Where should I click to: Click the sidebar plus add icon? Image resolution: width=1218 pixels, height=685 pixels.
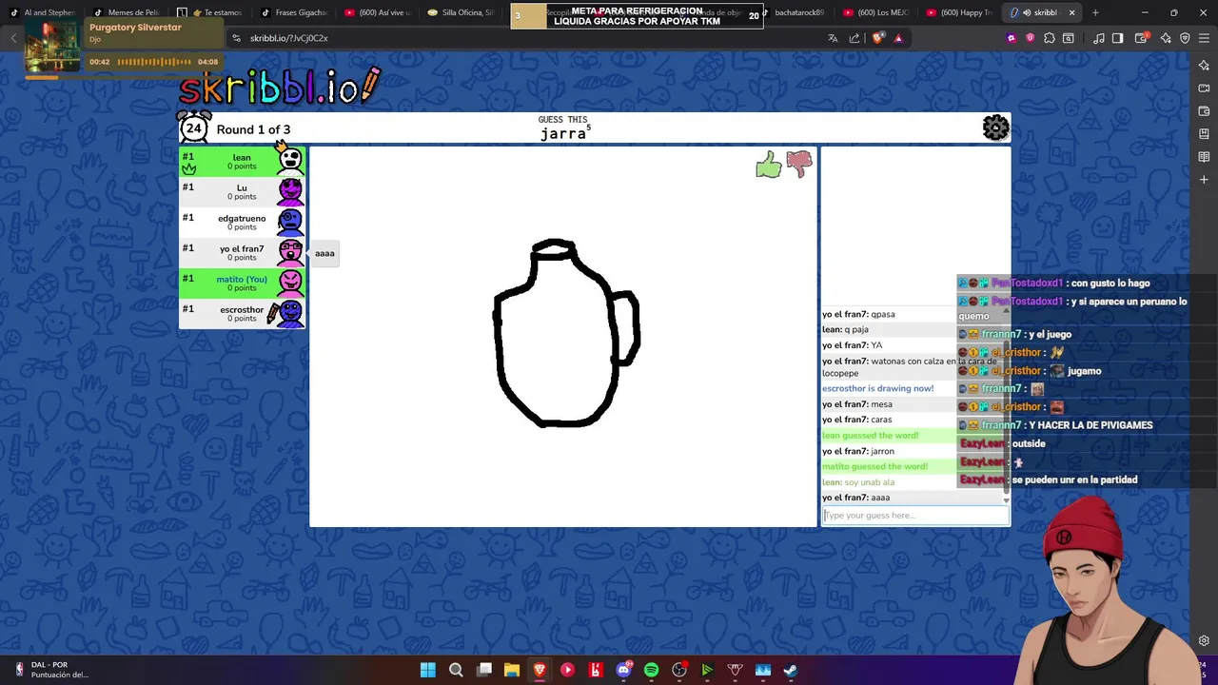point(1204,180)
